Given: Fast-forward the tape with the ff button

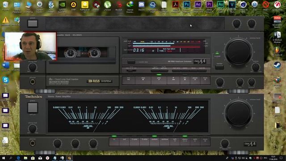Looking at the screenshot, I should pos(173,80).
